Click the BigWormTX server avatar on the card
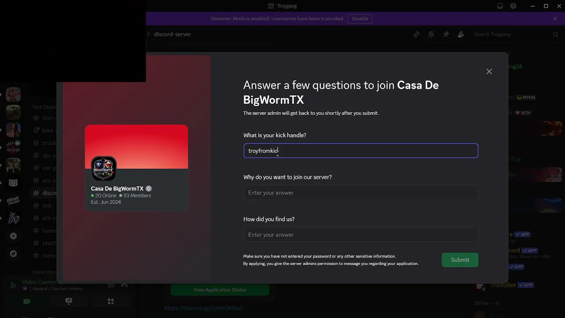 tap(104, 168)
